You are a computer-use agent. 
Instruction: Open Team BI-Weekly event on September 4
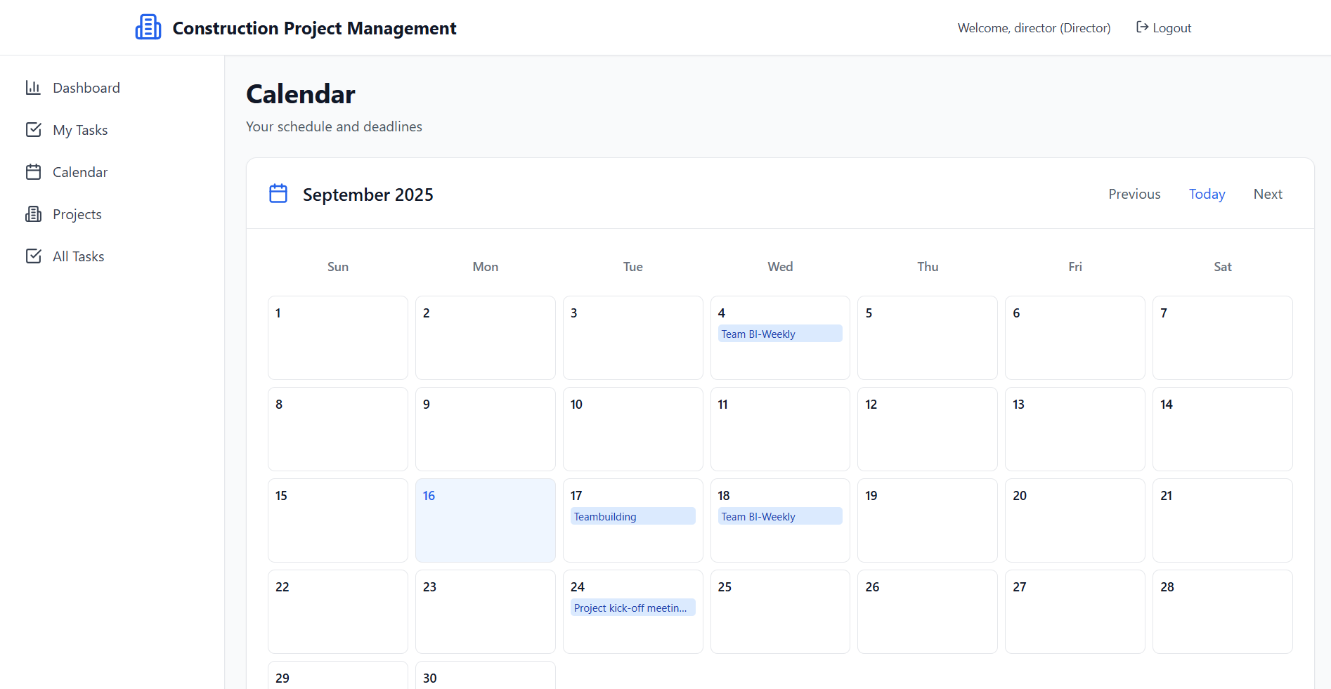[x=779, y=334]
